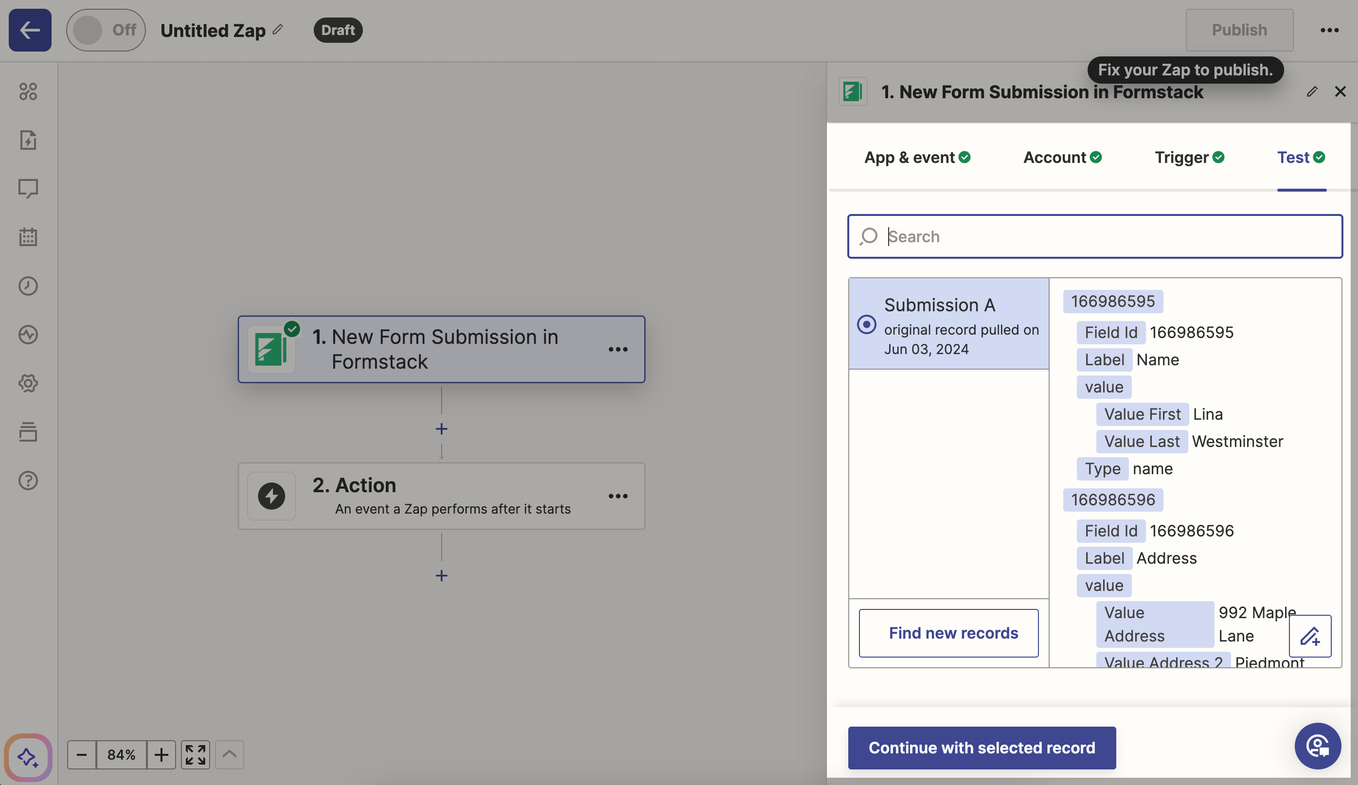Open the calendar icon in the sidebar
The width and height of the screenshot is (1358, 785).
(x=28, y=236)
